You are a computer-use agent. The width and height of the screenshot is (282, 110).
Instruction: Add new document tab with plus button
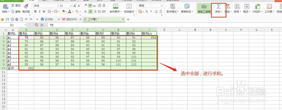coord(128,19)
